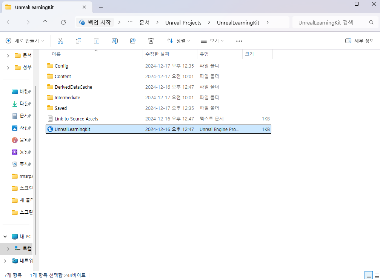
Task: Click the 텍스트 문서 type cell
Action: coord(212,119)
